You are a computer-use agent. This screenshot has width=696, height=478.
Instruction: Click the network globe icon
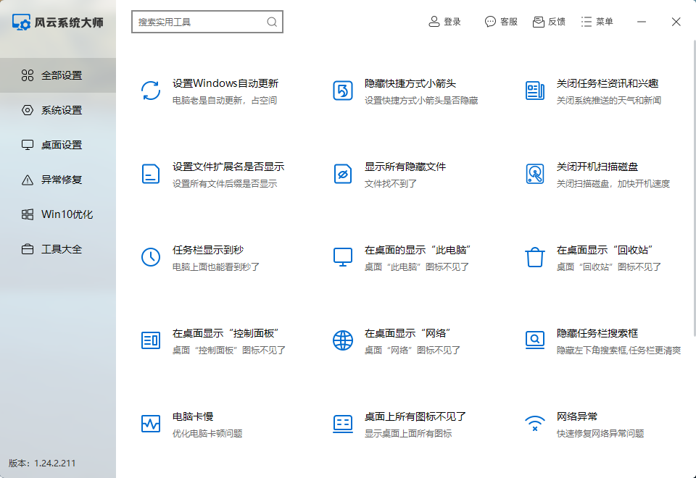click(x=343, y=340)
